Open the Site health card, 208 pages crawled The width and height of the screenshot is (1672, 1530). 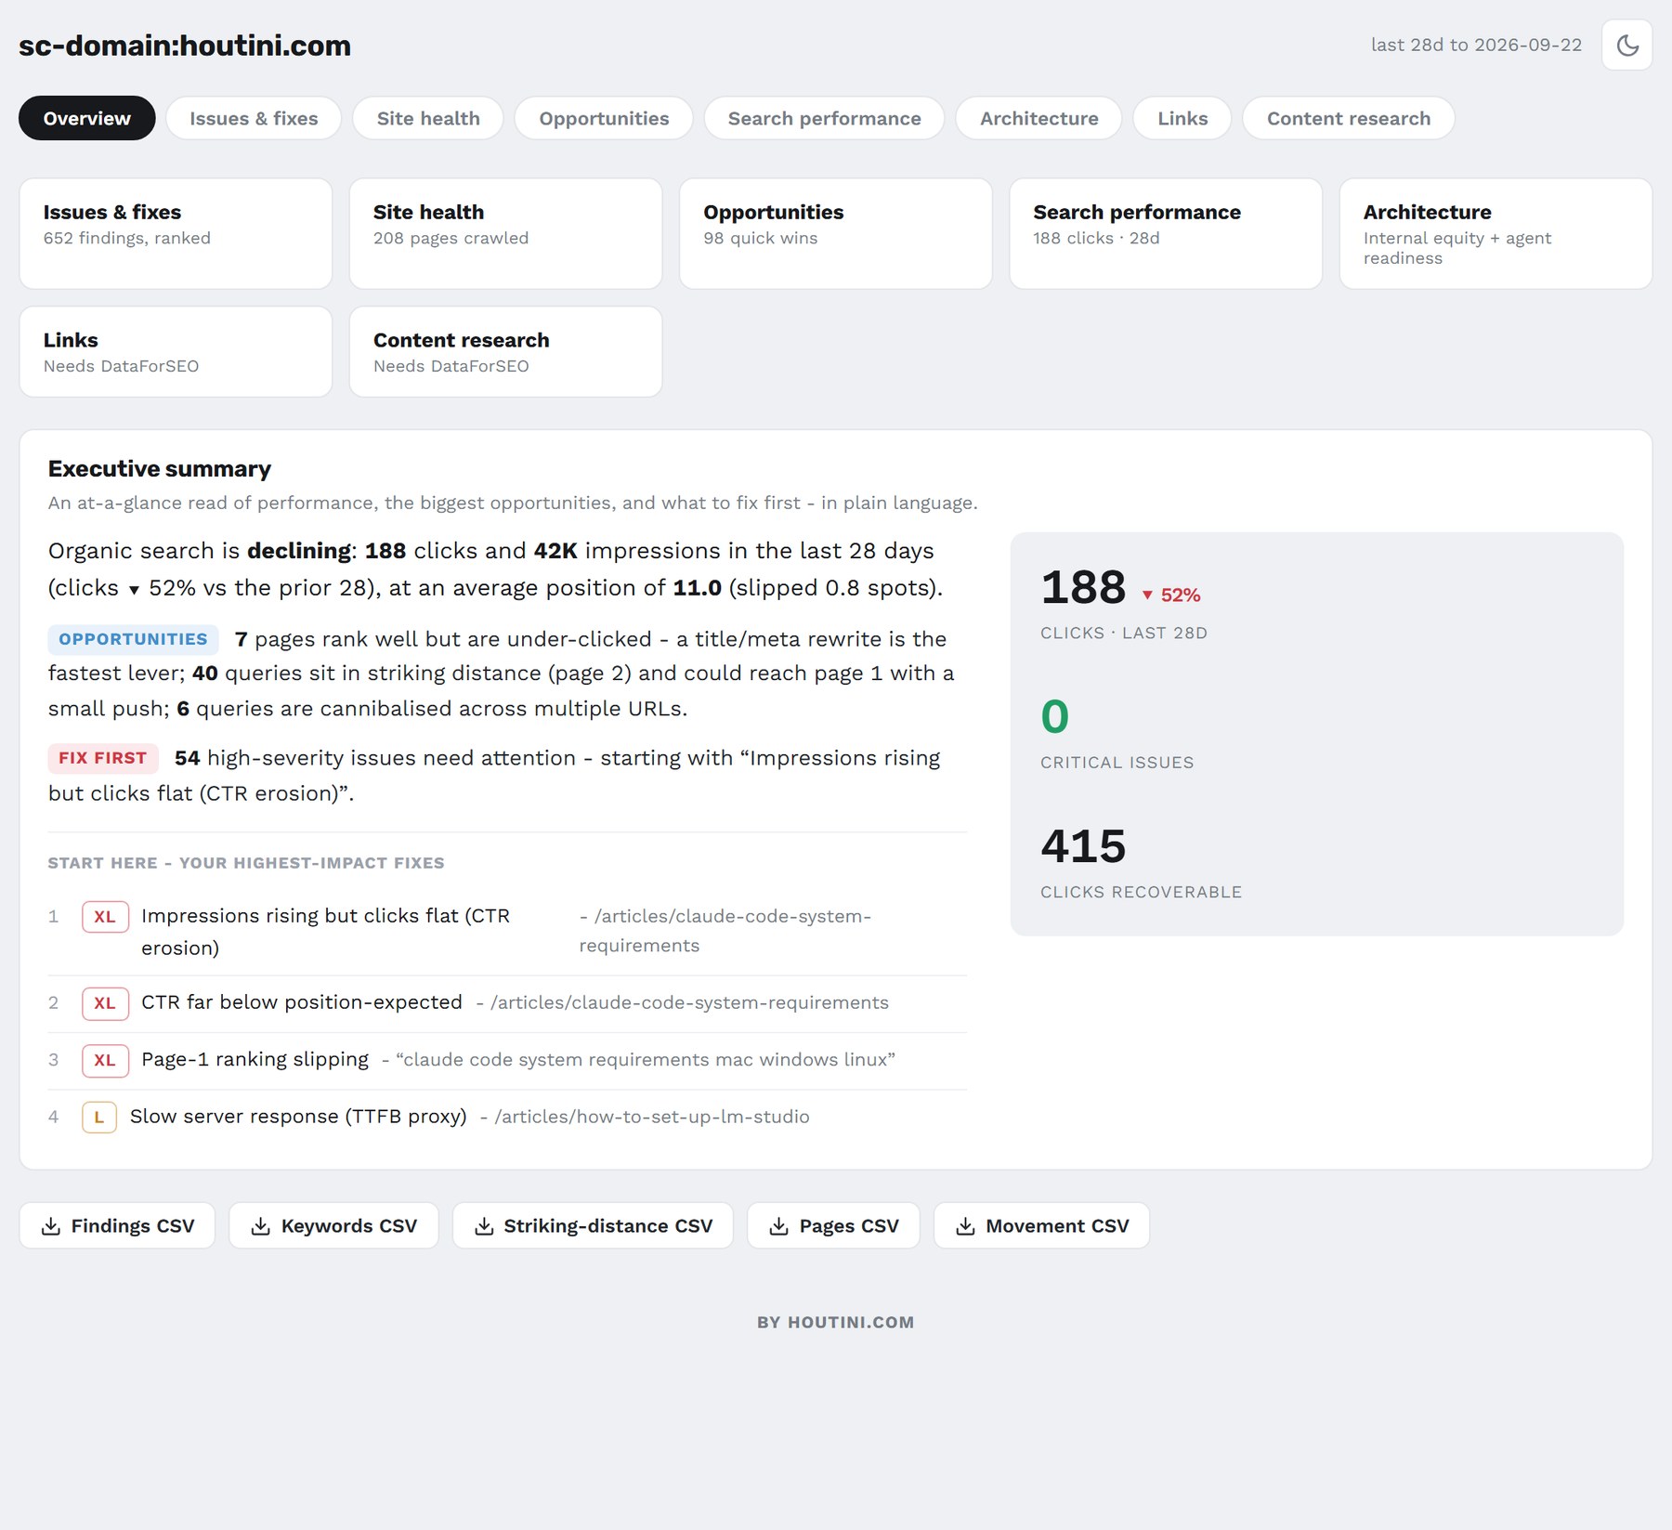[x=505, y=233]
